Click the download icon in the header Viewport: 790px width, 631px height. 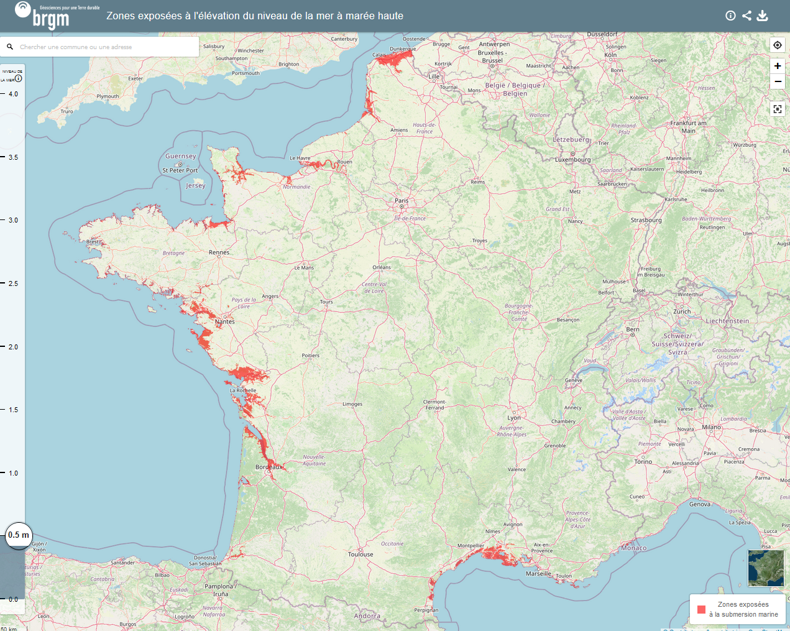click(x=763, y=16)
